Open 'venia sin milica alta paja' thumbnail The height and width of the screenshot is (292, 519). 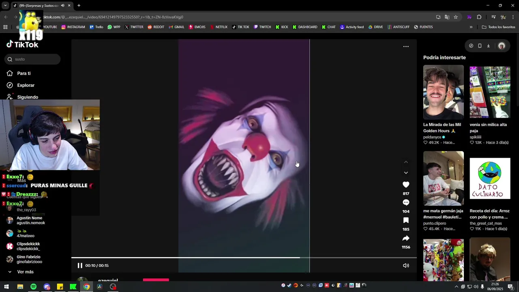[490, 92]
